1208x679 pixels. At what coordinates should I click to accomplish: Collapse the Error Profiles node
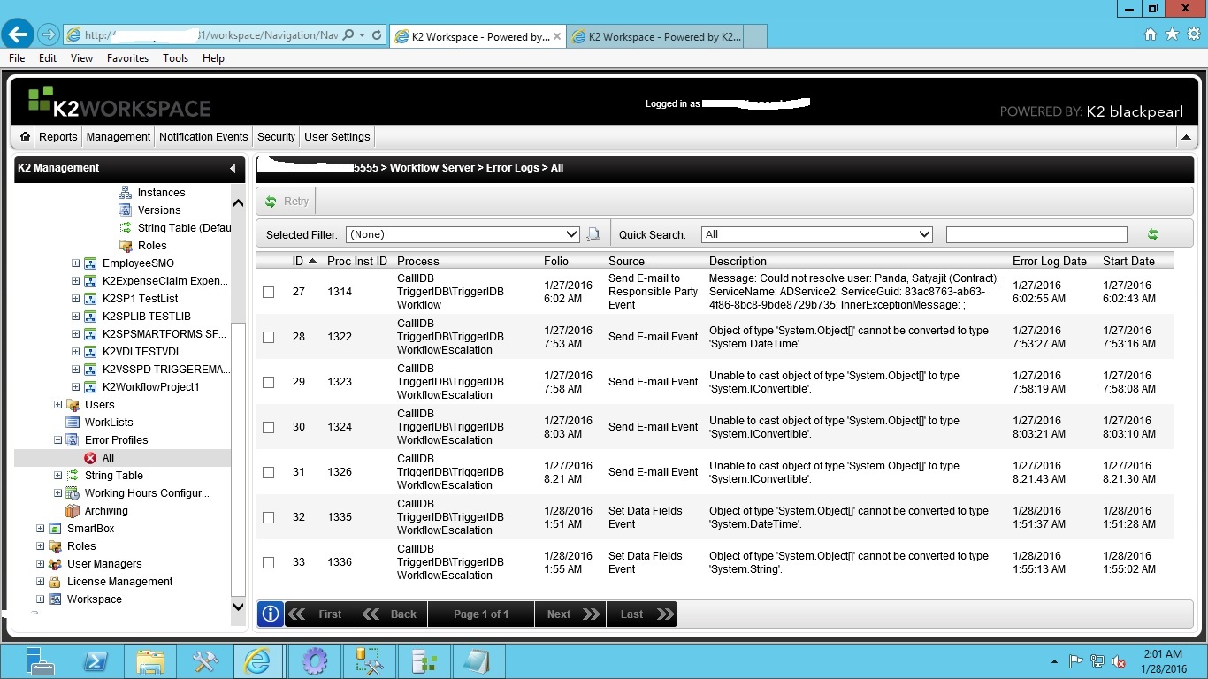(x=57, y=440)
